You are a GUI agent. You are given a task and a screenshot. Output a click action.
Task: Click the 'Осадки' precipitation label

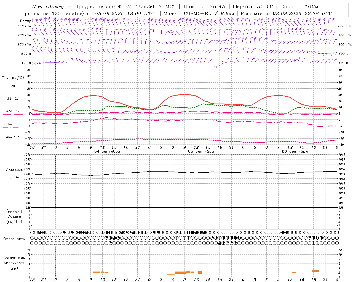coord(14,216)
